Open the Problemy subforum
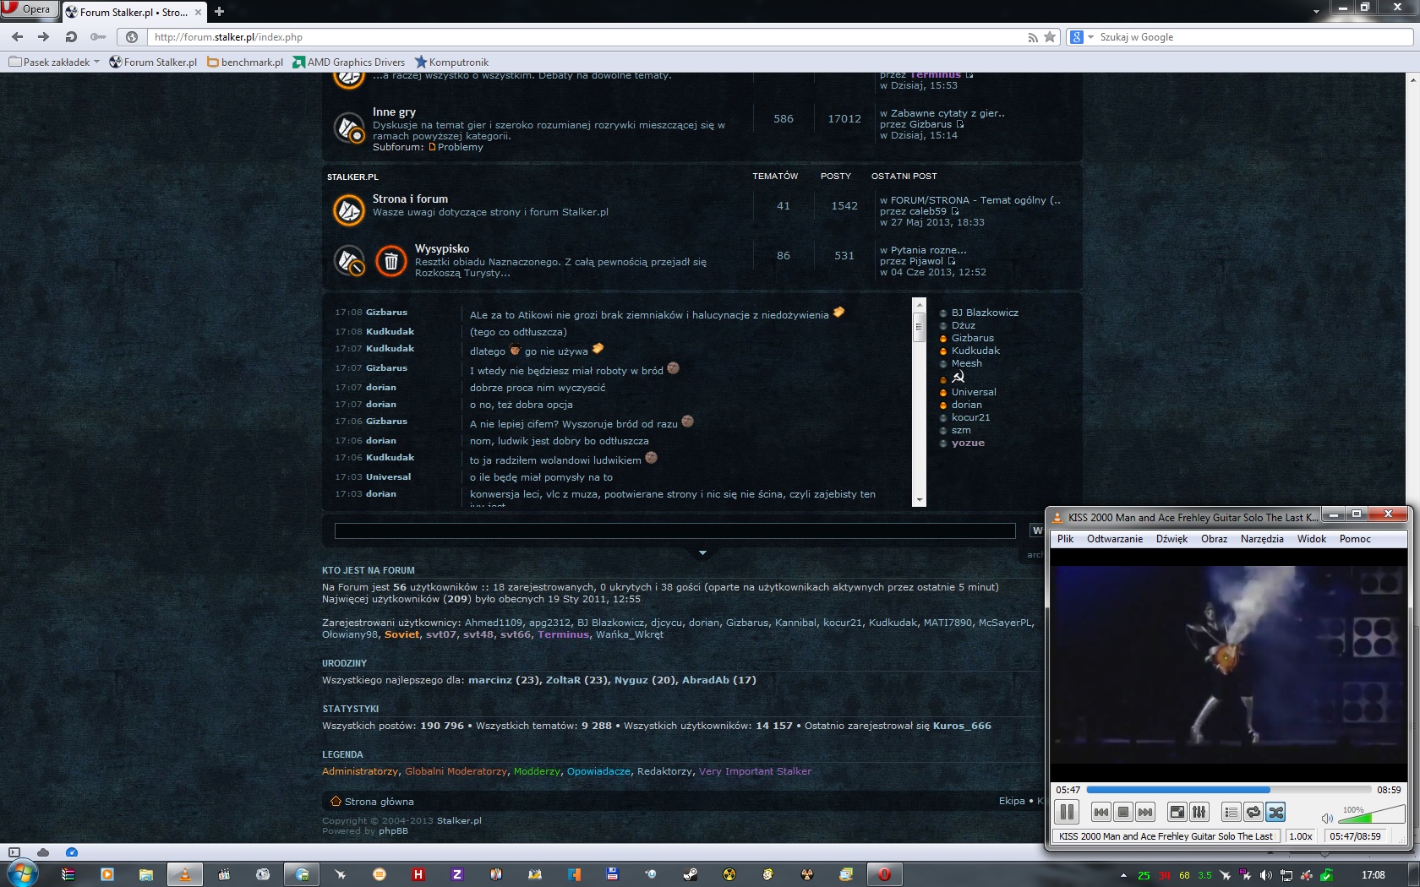Screen dimensions: 1420x887 461,147
